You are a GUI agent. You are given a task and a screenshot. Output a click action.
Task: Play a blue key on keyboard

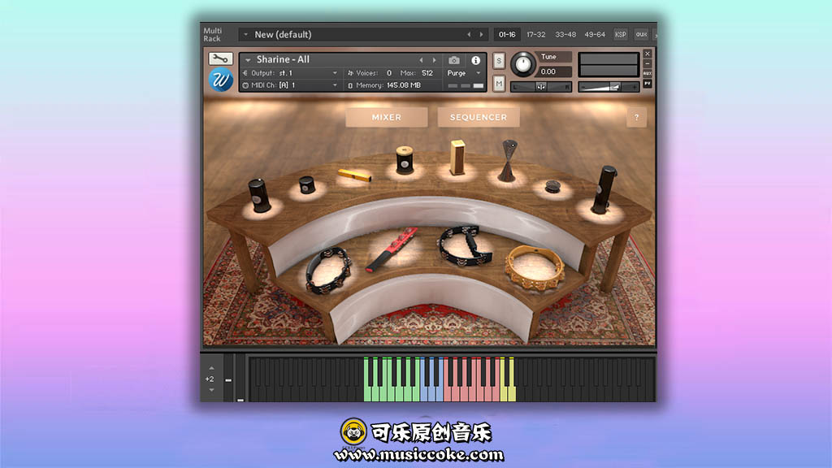tap(432, 392)
